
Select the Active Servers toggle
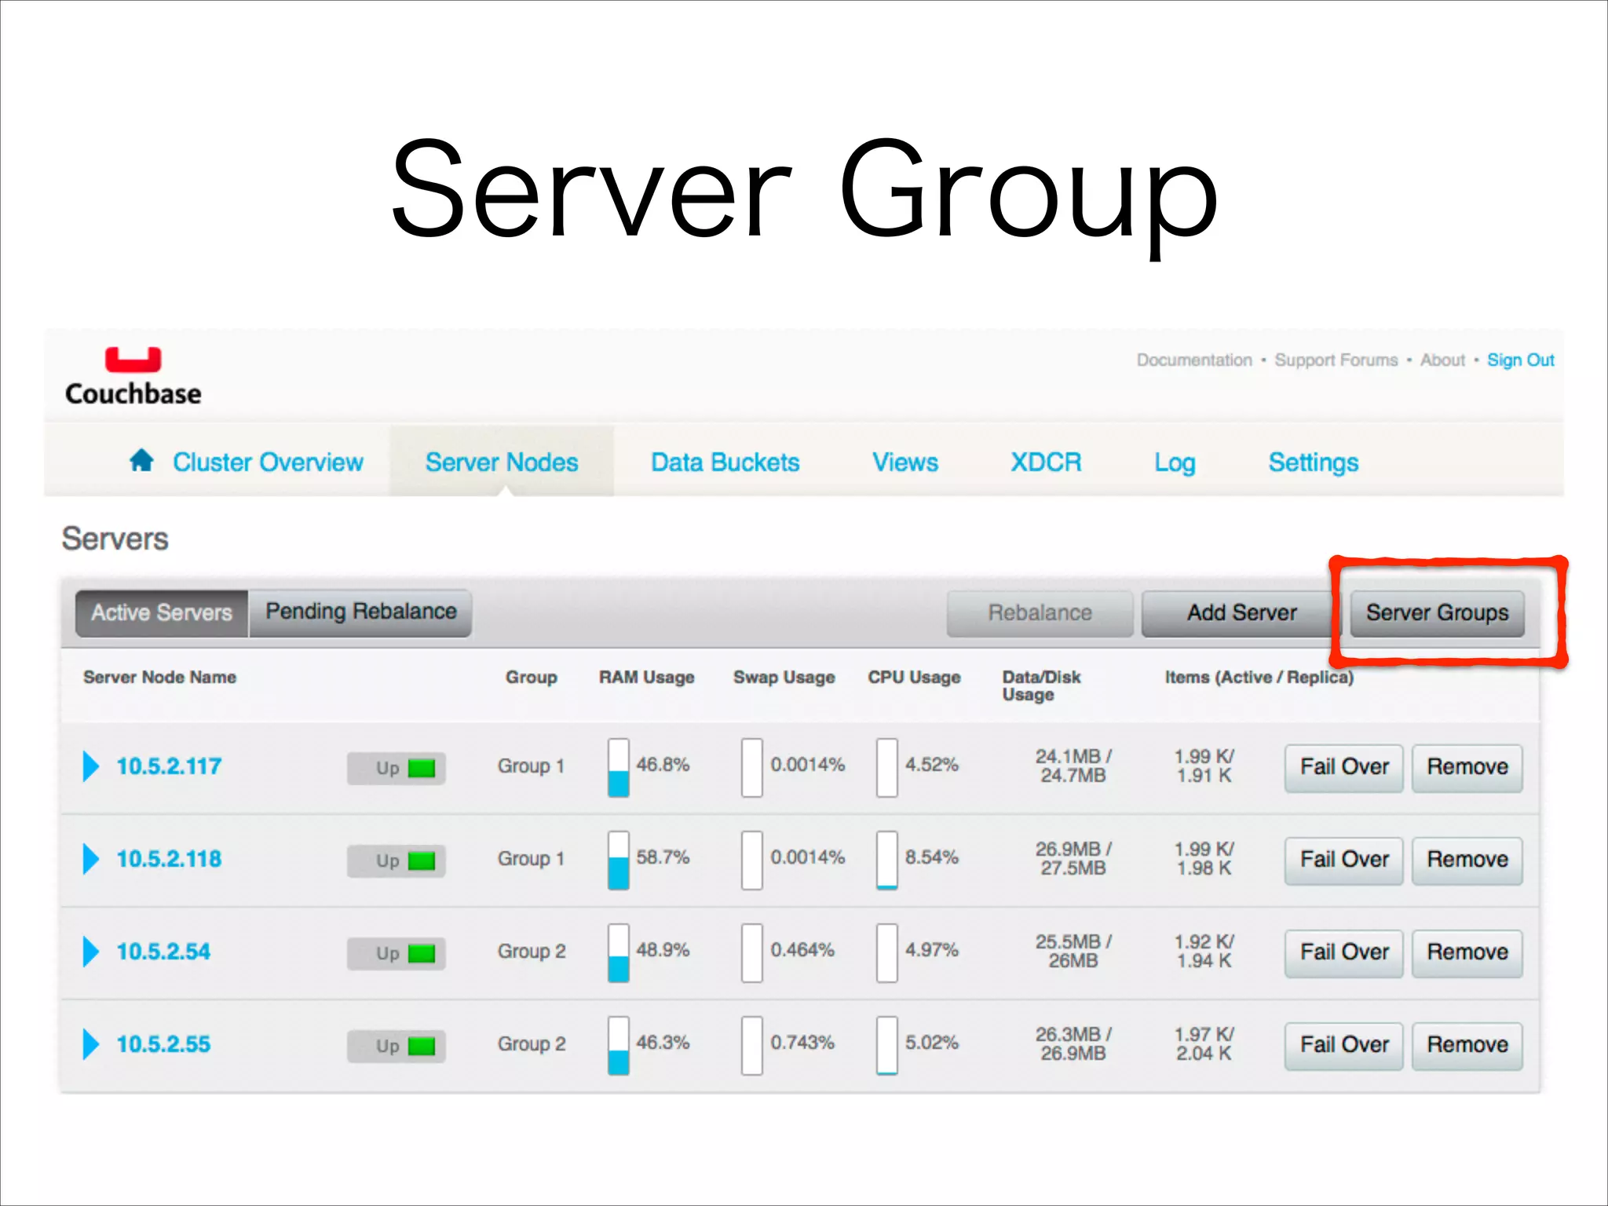[162, 612]
